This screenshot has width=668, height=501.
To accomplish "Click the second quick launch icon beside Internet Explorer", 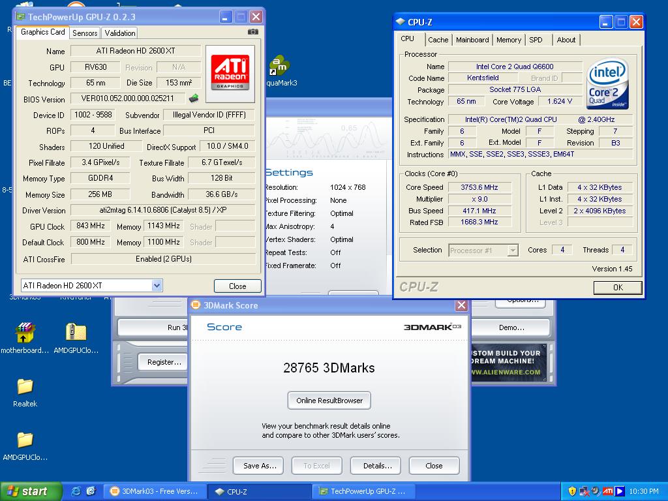I will pos(91,491).
